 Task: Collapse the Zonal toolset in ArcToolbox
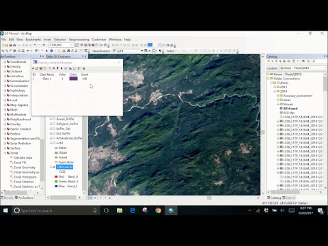coord(5,153)
